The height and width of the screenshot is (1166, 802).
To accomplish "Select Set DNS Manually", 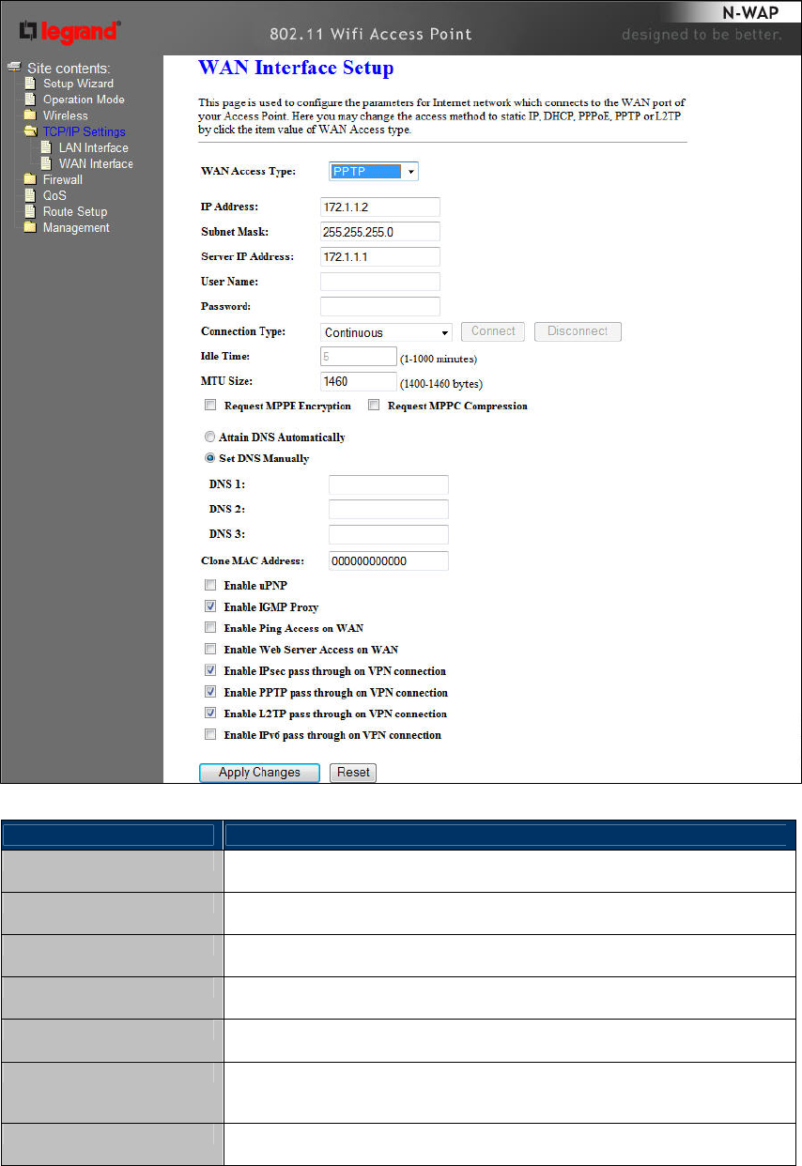I will pos(209,459).
